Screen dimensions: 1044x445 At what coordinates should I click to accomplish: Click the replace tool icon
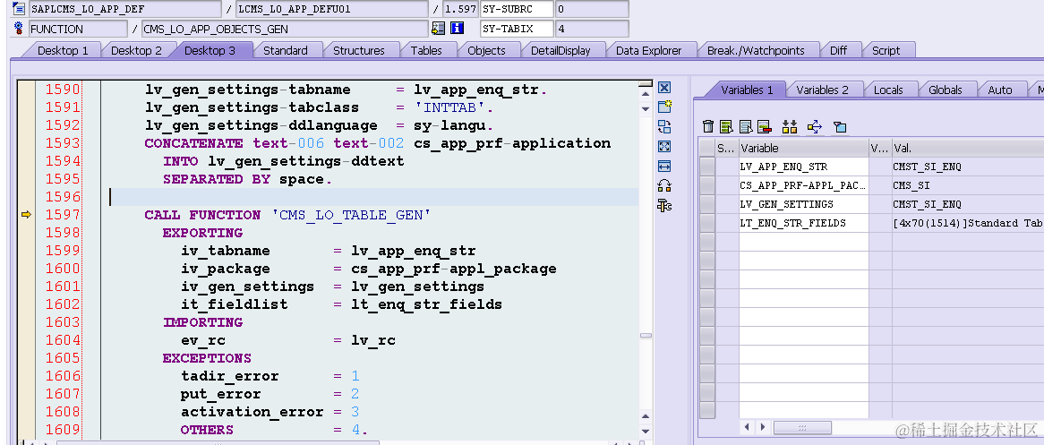(663, 126)
